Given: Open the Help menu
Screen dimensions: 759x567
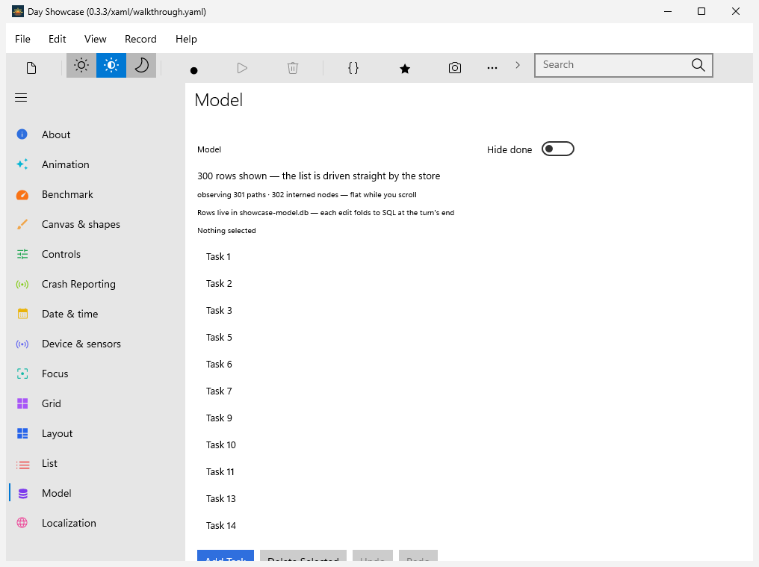Looking at the screenshot, I should click(x=186, y=40).
